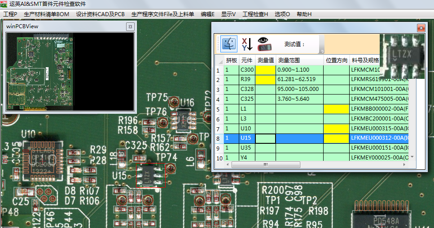Open the 设计资料CAD及PCB menu
Screen dimensions: 434x228
coord(100,14)
